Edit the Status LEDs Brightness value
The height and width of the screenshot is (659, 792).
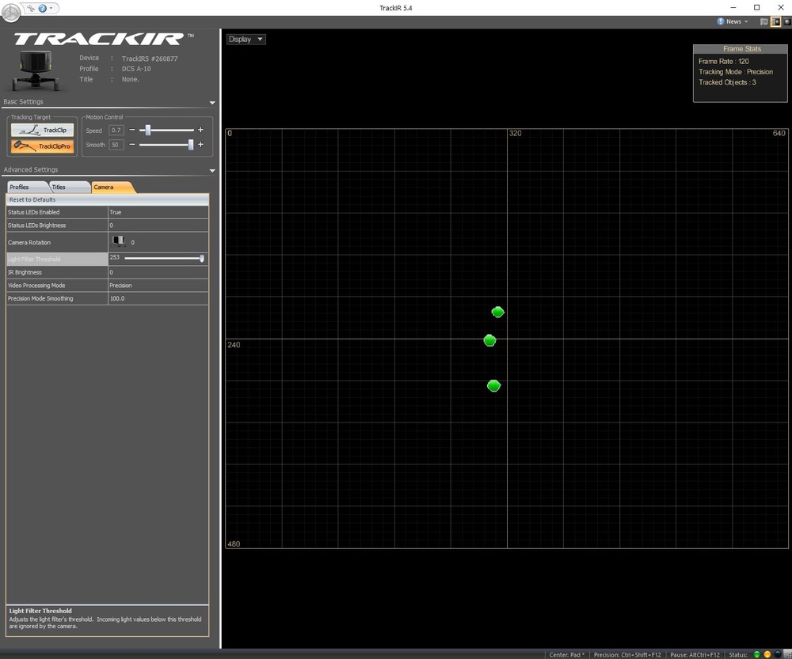point(158,225)
